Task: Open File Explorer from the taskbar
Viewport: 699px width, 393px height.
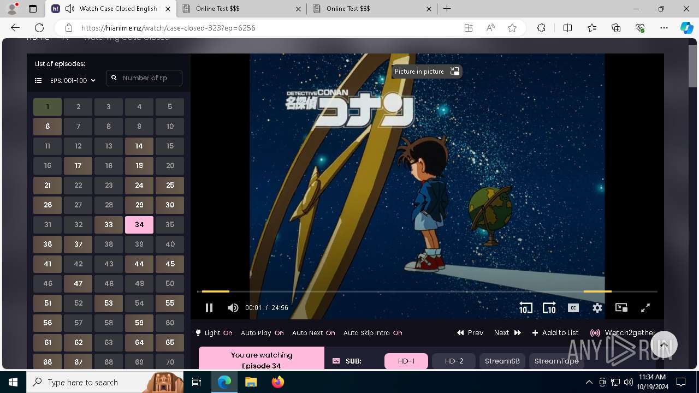Action: pyautogui.click(x=251, y=382)
